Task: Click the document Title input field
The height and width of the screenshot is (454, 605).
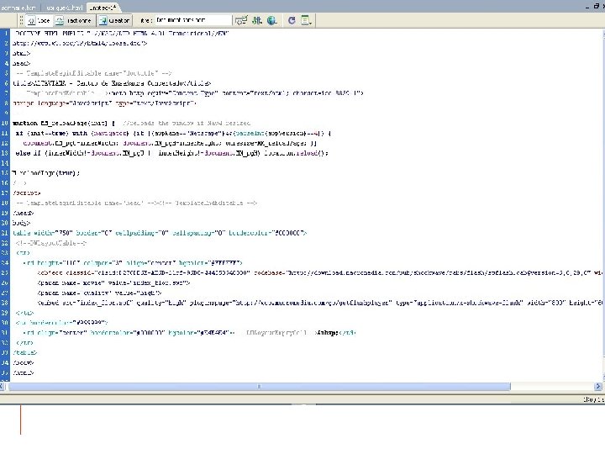Action: click(193, 20)
